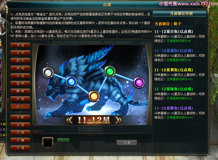Select the white orb node
Screen dimensions: 218x160
tap(48, 73)
